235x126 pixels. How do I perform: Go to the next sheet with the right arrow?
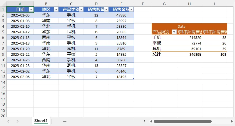point(17,121)
